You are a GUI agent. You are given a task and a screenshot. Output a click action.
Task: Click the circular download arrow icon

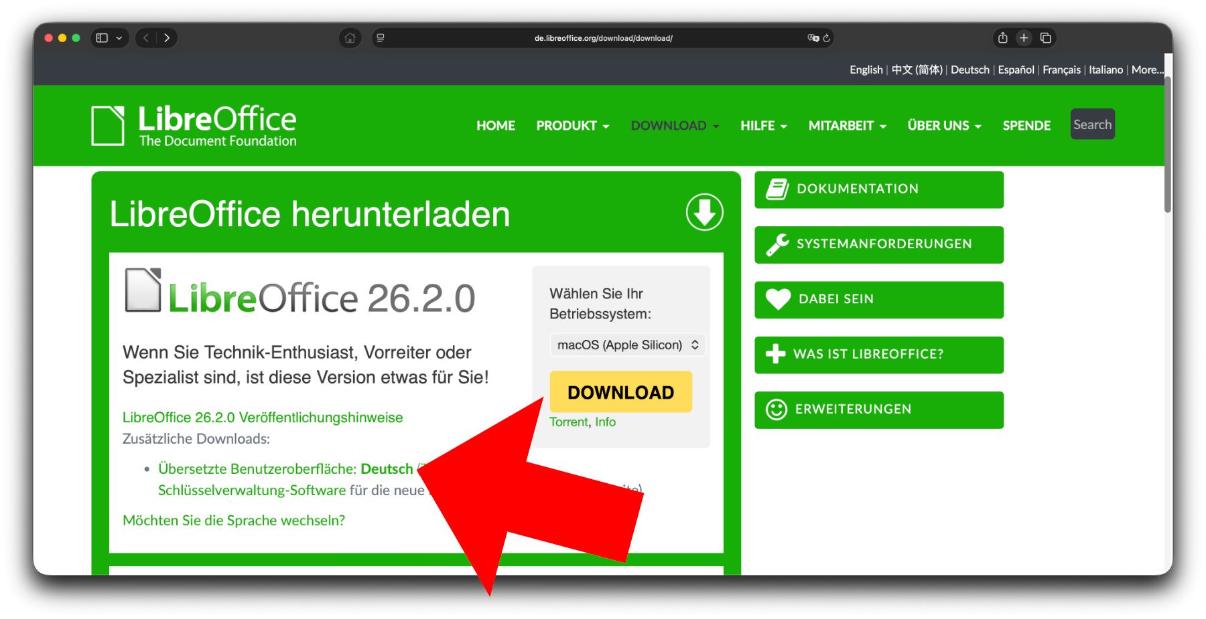[704, 213]
